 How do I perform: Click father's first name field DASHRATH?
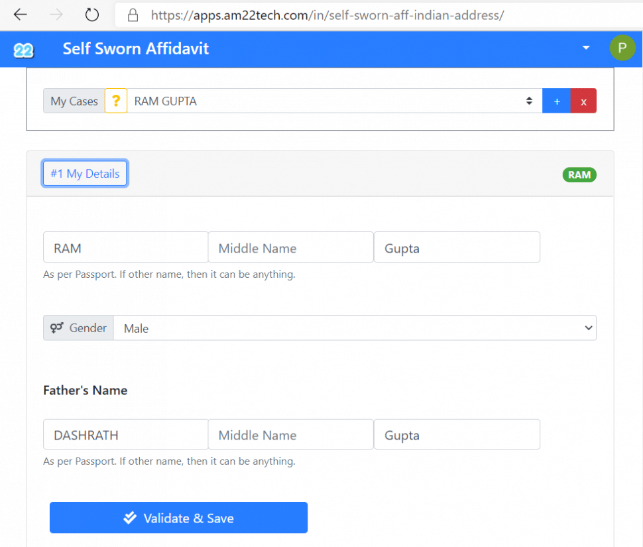[125, 435]
